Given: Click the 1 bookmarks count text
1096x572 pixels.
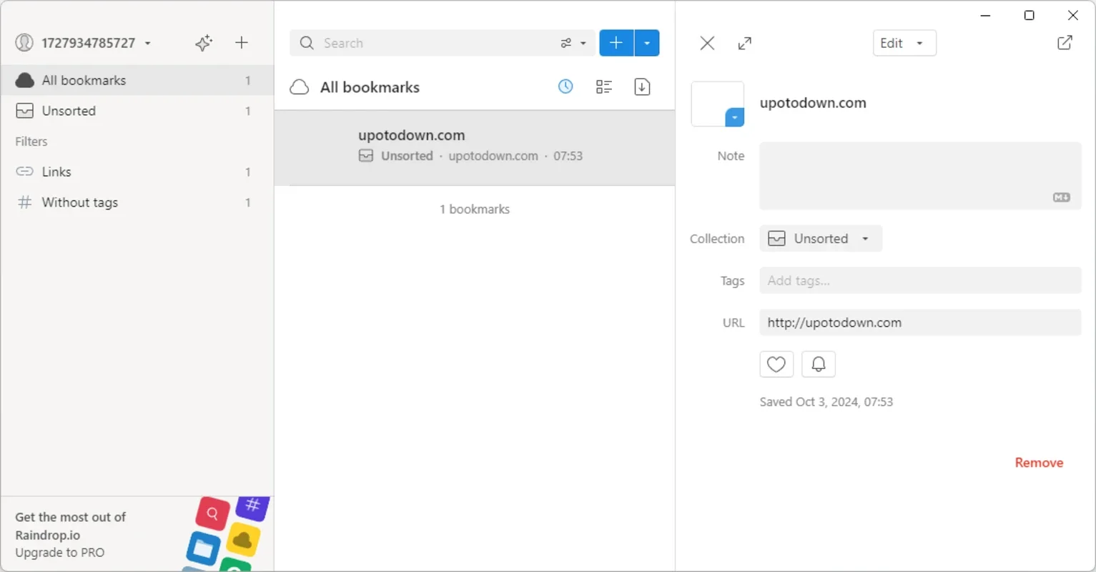Looking at the screenshot, I should 475,209.
